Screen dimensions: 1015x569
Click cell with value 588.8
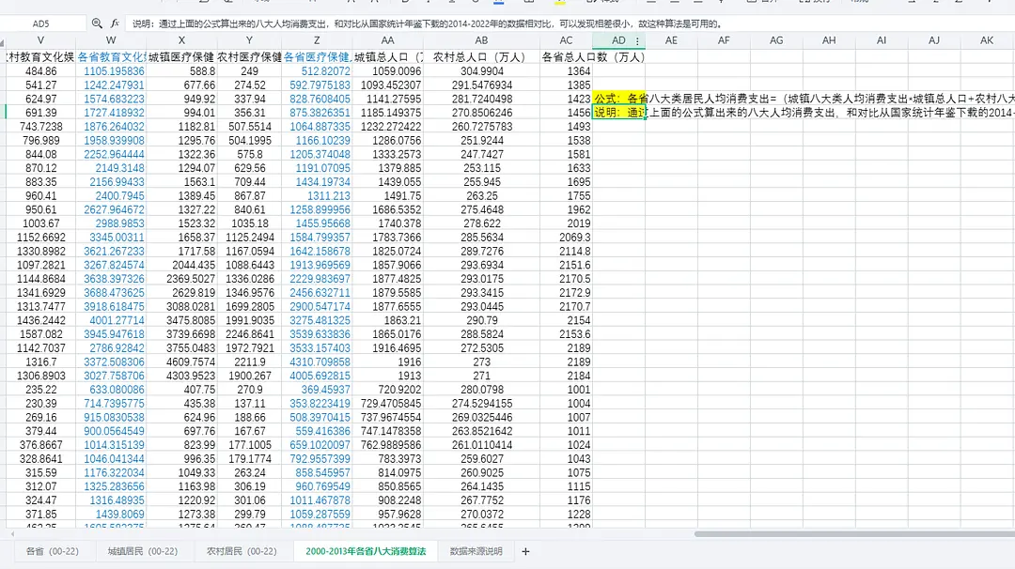pos(182,71)
